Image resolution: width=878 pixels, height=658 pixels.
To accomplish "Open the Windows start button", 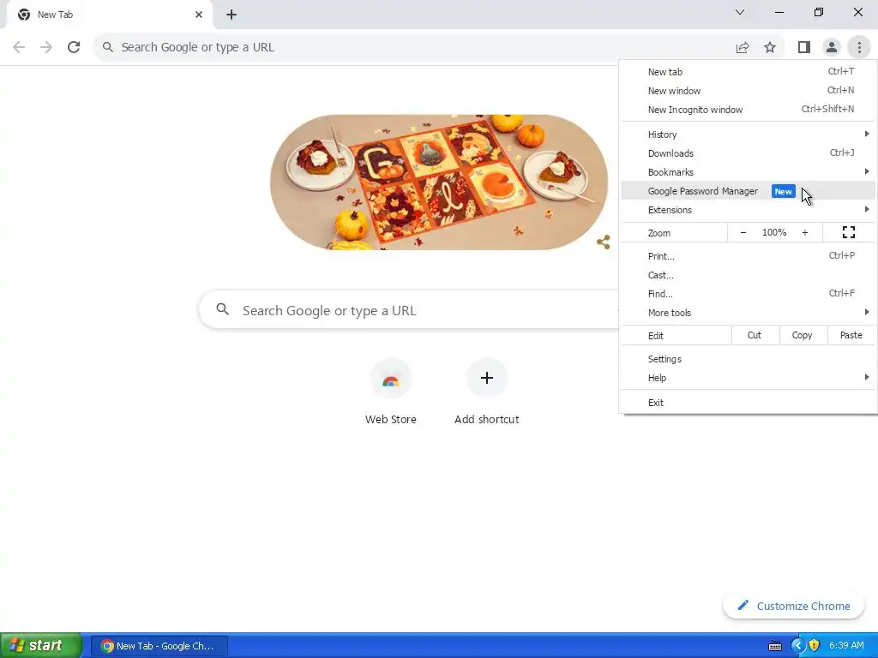I will pyautogui.click(x=41, y=646).
